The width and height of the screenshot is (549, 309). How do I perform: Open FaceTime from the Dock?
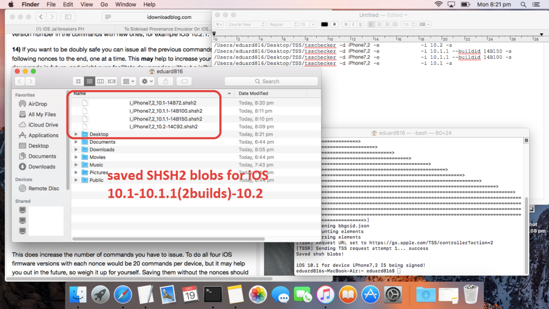click(303, 295)
